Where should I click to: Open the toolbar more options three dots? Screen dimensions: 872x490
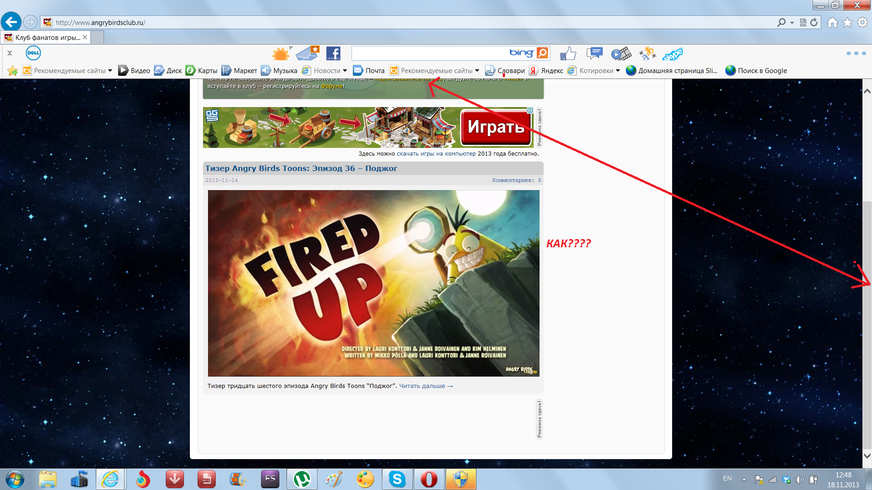(x=856, y=53)
